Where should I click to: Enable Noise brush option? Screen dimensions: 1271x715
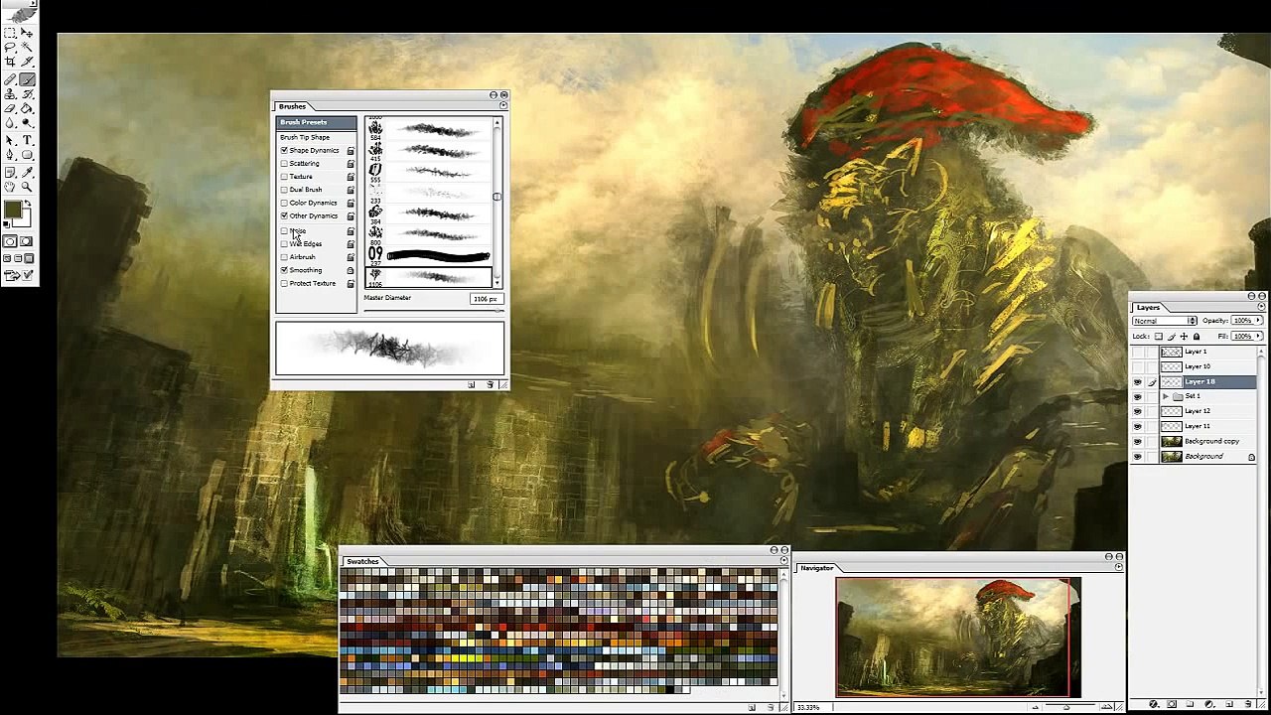pyautogui.click(x=284, y=230)
